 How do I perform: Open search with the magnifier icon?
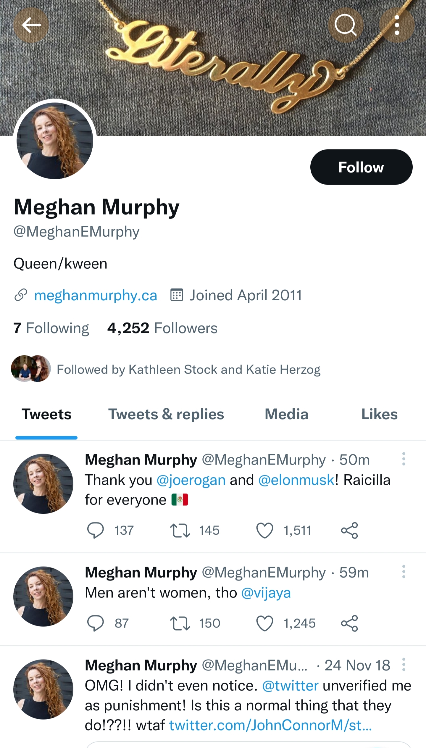(346, 25)
